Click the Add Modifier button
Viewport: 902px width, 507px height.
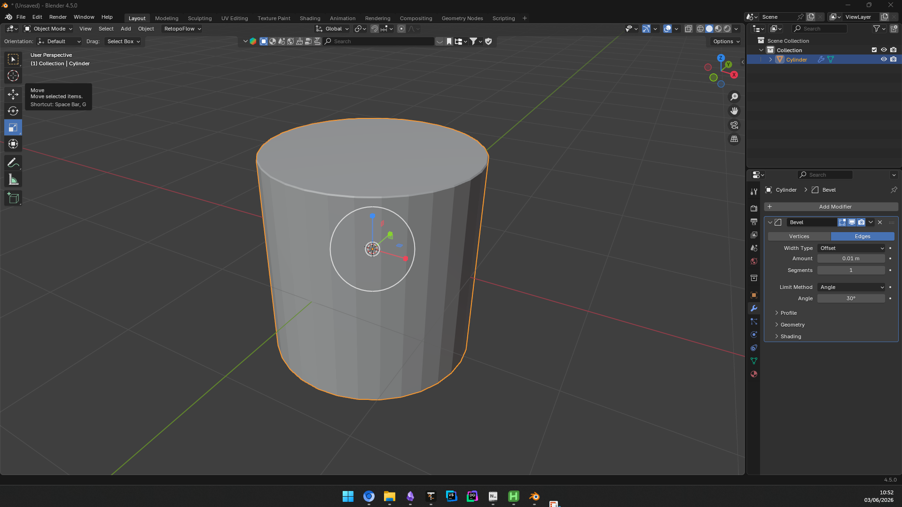point(831,207)
